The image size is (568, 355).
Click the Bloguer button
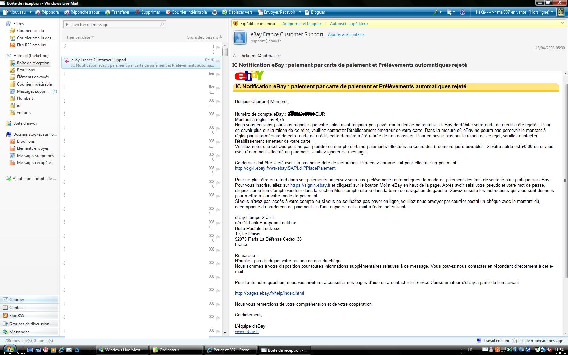coord(315,12)
